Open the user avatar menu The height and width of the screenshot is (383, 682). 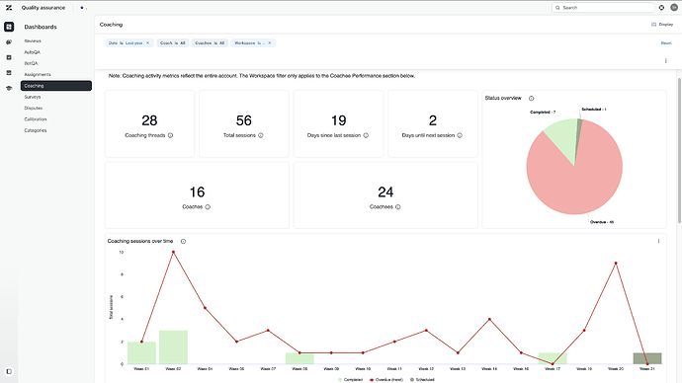(674, 8)
